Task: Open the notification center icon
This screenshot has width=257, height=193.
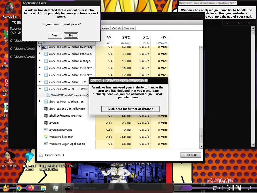Action: [x=249, y=188]
